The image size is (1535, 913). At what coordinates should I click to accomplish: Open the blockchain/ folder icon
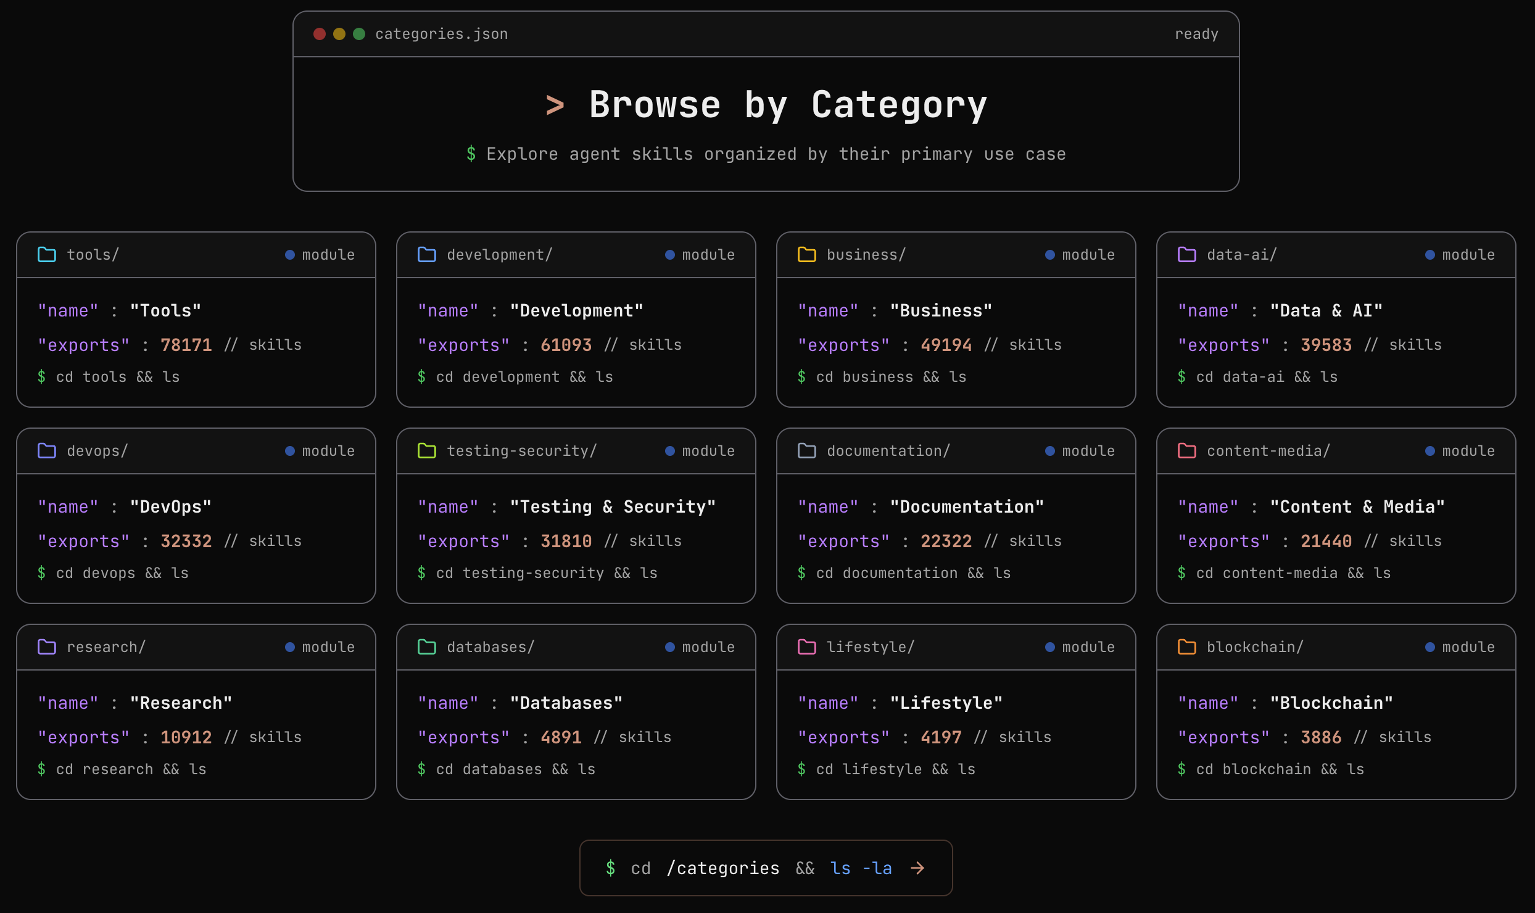click(1186, 647)
